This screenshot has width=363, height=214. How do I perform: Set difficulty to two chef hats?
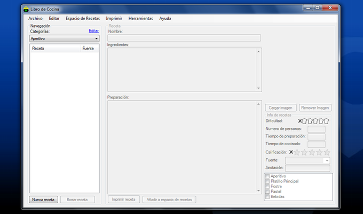click(310, 121)
